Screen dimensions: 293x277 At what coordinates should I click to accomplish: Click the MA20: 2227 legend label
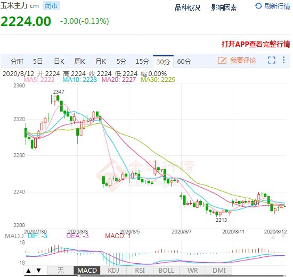[x=119, y=80]
